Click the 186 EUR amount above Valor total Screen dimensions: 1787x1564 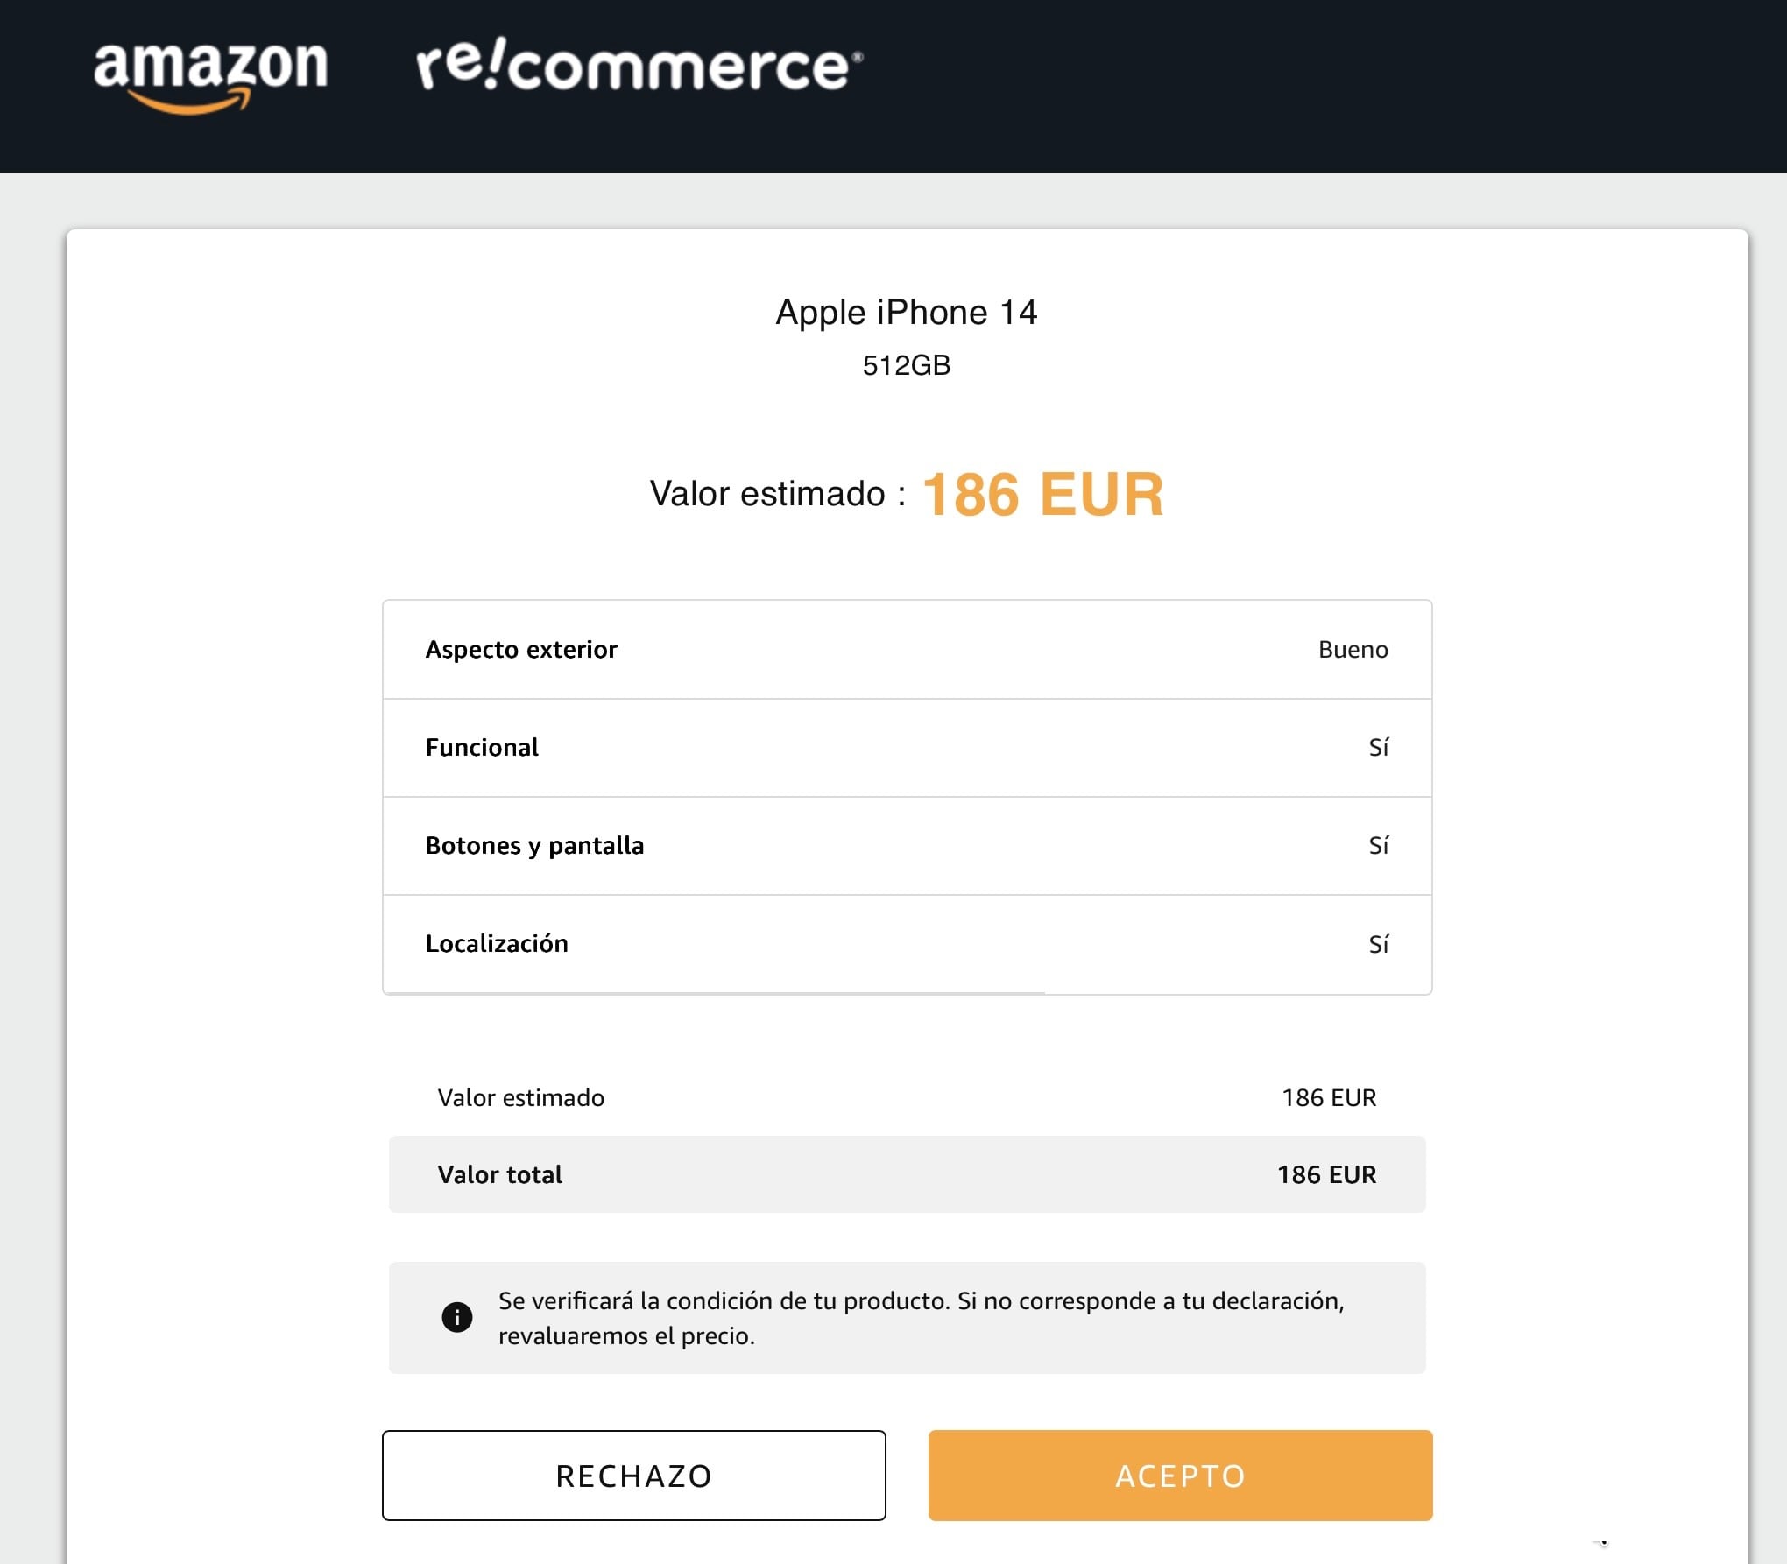tap(1329, 1097)
